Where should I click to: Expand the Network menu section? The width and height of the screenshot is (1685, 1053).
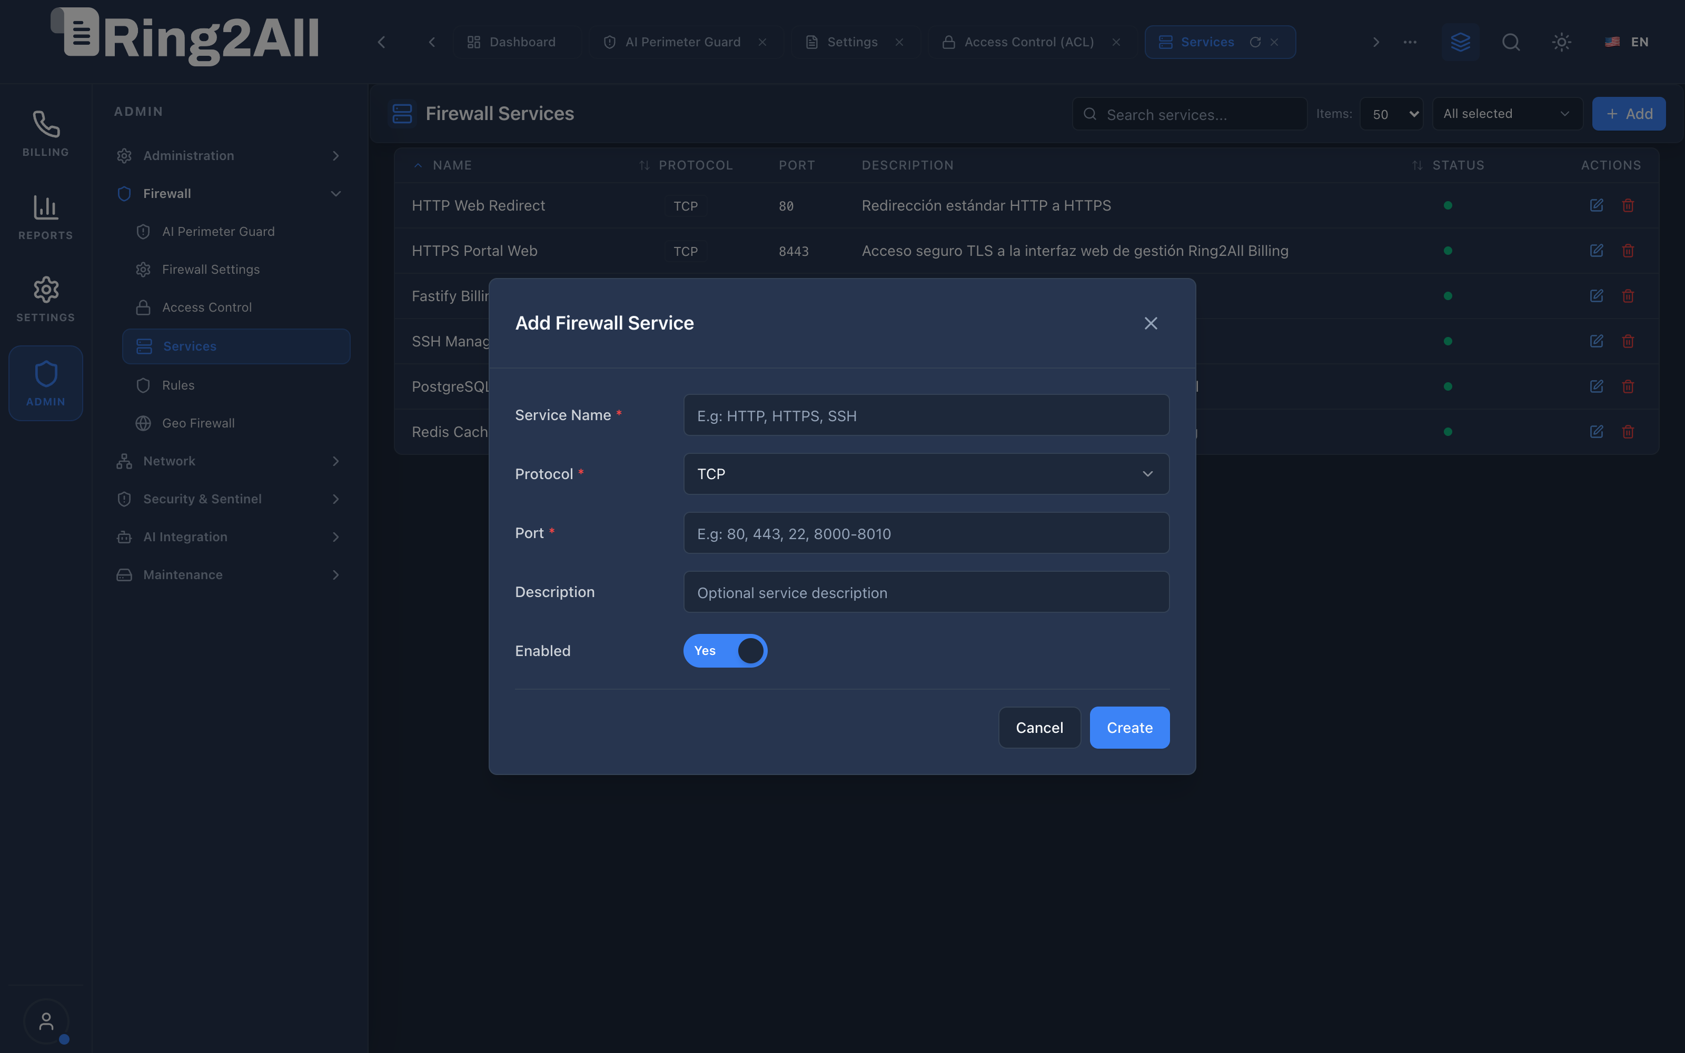pyautogui.click(x=229, y=461)
